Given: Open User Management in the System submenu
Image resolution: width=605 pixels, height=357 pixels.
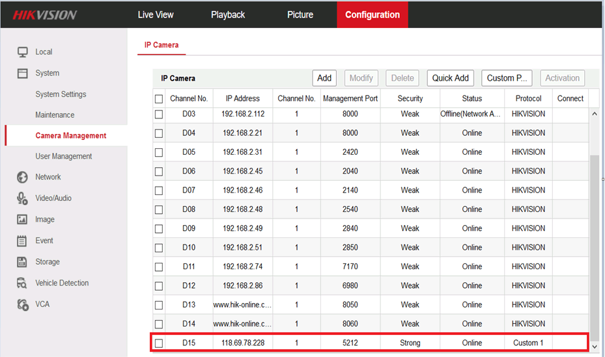Looking at the screenshot, I should tap(64, 157).
